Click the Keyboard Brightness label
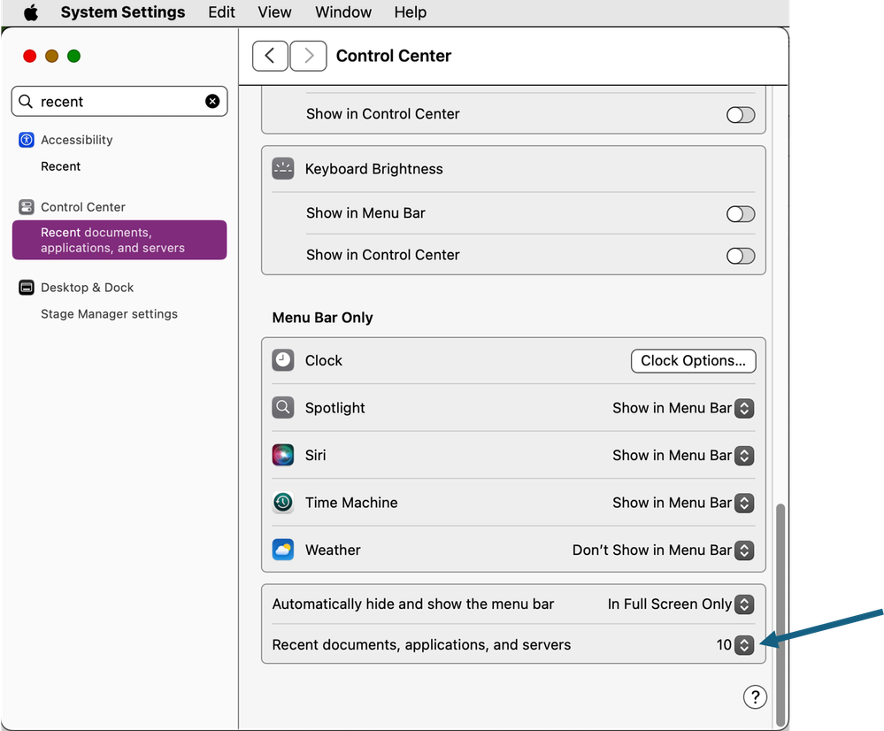884x731 pixels. coord(374,169)
